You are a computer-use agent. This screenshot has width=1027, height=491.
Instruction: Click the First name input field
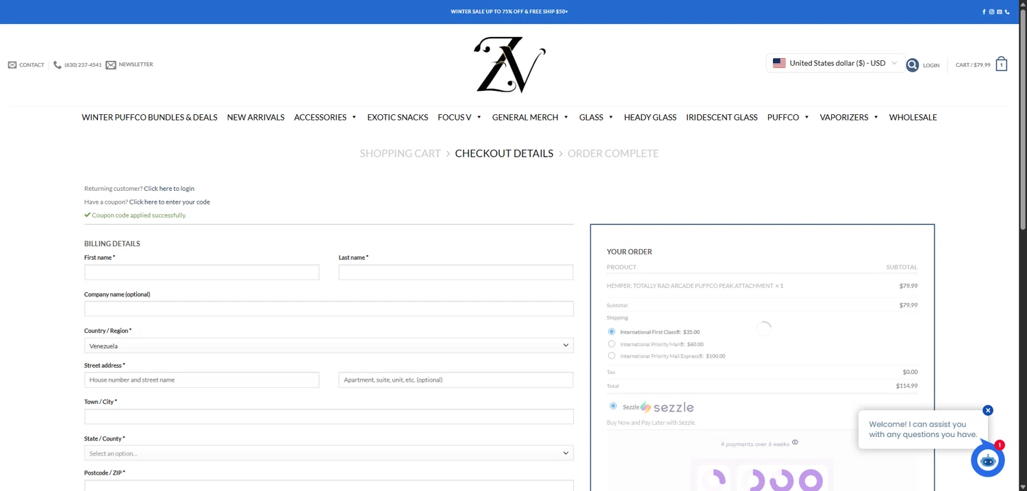201,272
